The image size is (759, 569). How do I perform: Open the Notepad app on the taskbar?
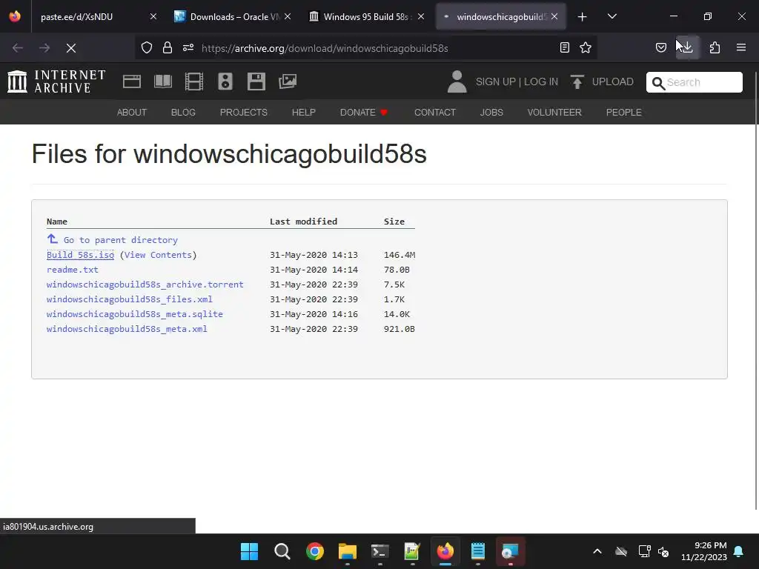tap(478, 551)
